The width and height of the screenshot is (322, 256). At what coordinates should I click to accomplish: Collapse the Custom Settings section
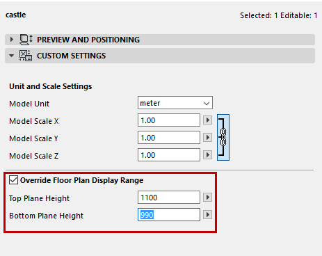pyautogui.click(x=11, y=56)
